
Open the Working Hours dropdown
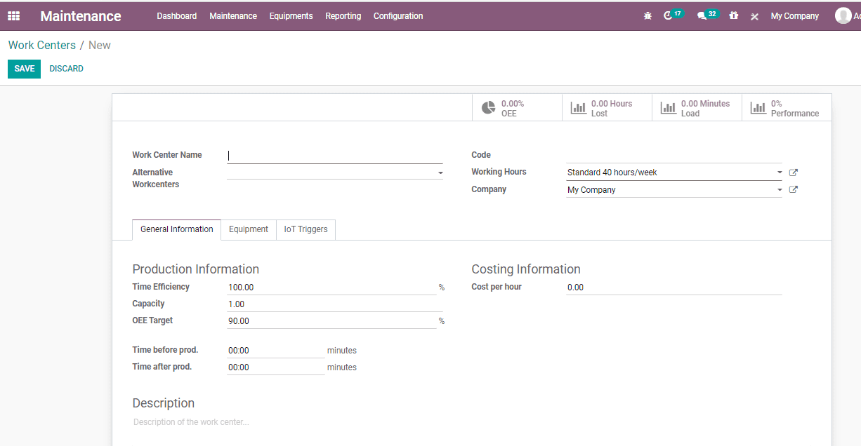click(780, 172)
